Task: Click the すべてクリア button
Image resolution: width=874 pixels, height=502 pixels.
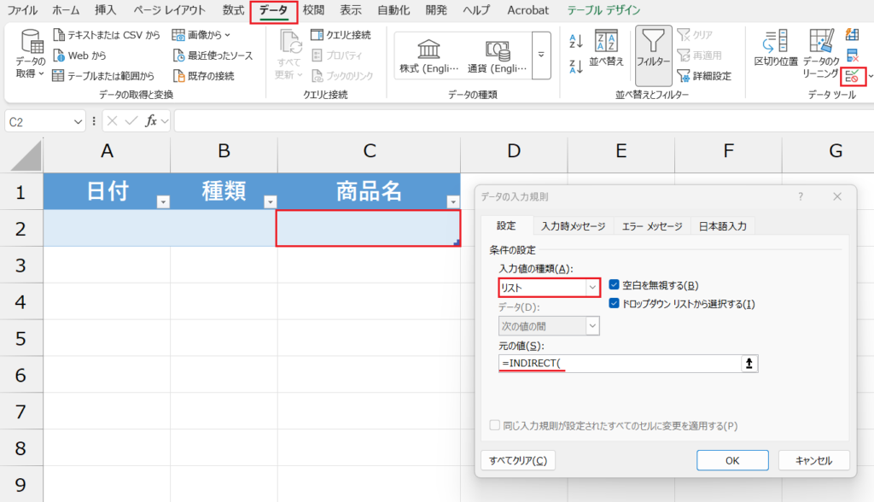Action: 518,460
